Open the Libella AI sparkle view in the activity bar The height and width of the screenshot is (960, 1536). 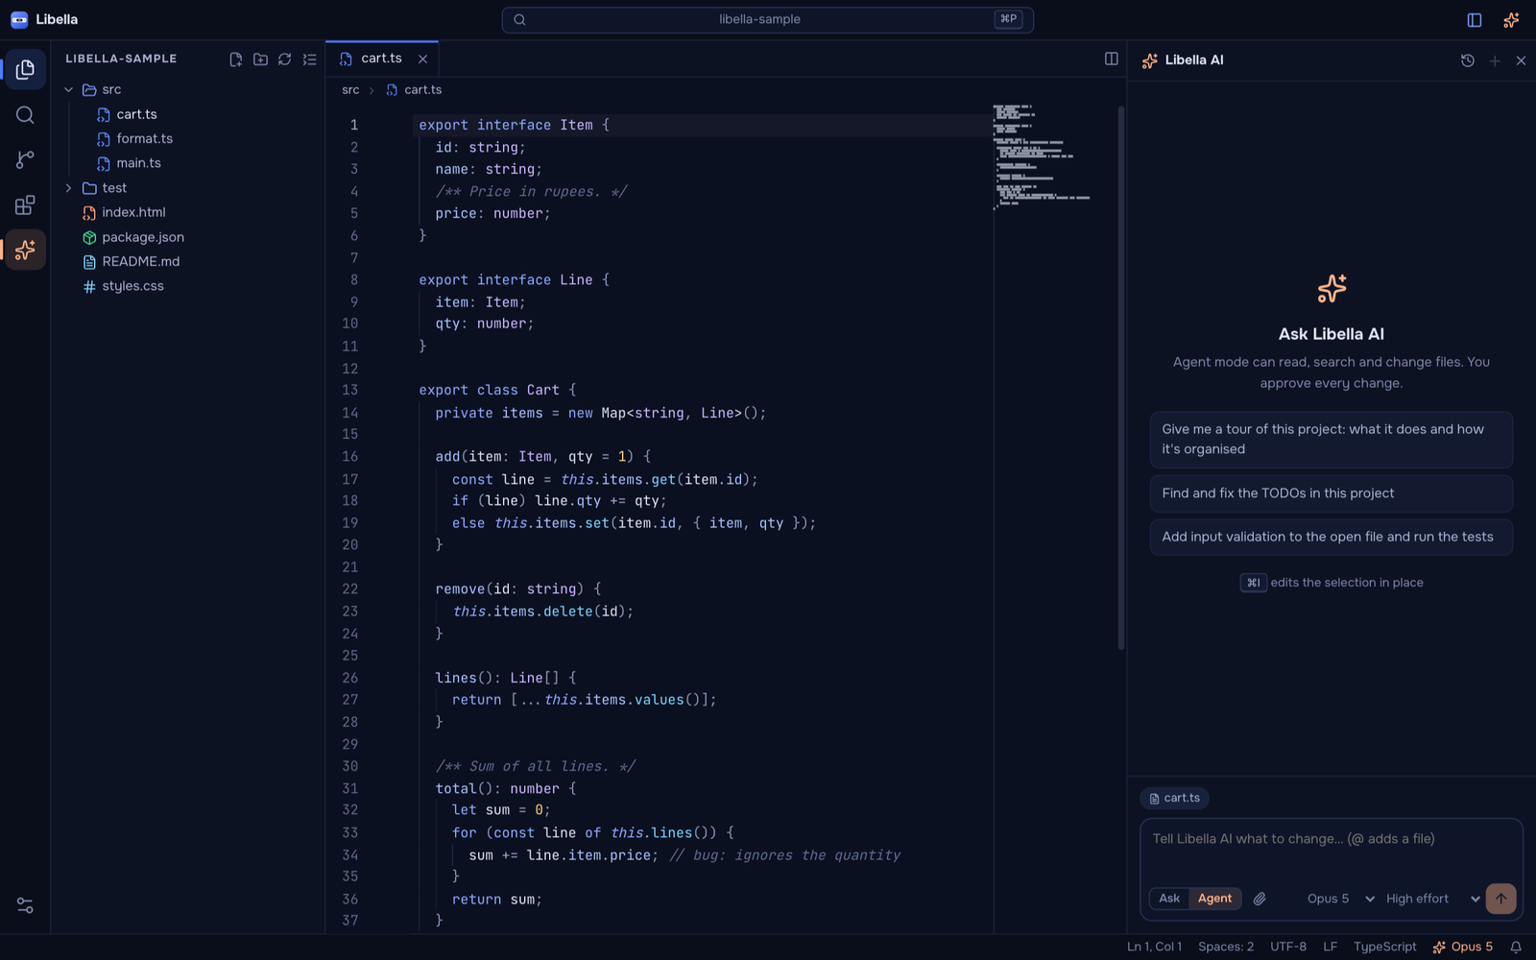25,250
